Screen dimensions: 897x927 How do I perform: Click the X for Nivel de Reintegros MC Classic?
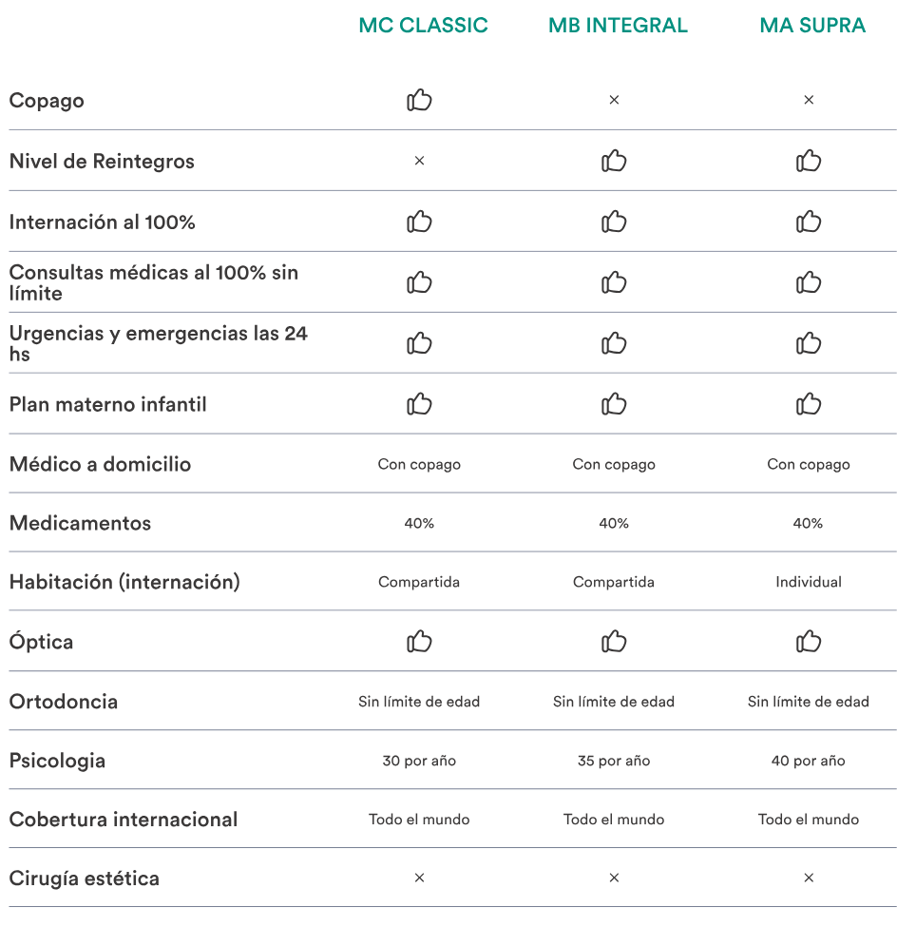pyautogui.click(x=419, y=161)
